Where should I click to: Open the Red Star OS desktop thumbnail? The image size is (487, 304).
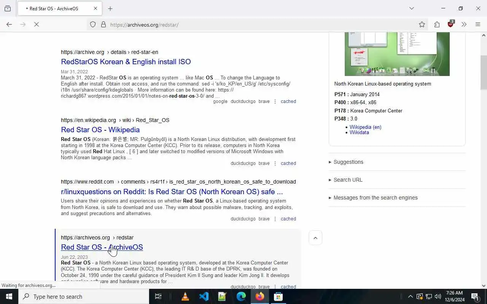click(x=397, y=54)
